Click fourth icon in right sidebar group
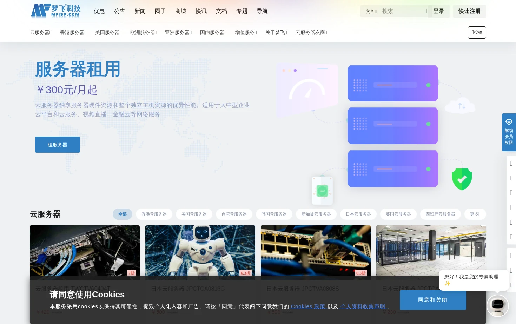The image size is (516, 324). pos(511,207)
